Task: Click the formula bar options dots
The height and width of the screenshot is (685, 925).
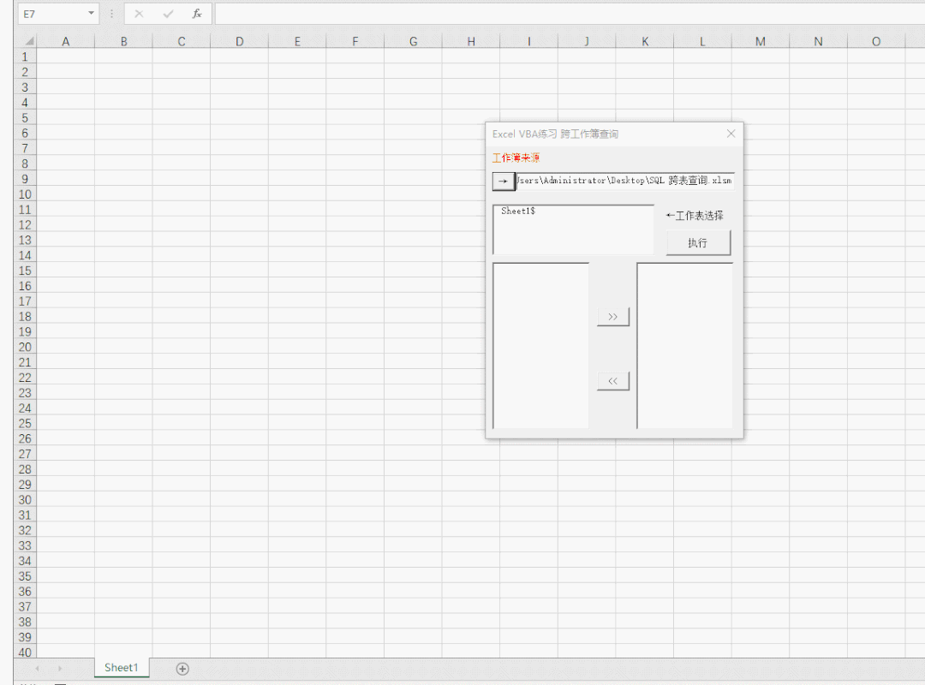Action: (111, 14)
